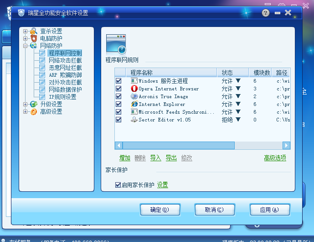
Task: Select 网络数据保护 in the tree
Action: click(x=65, y=89)
